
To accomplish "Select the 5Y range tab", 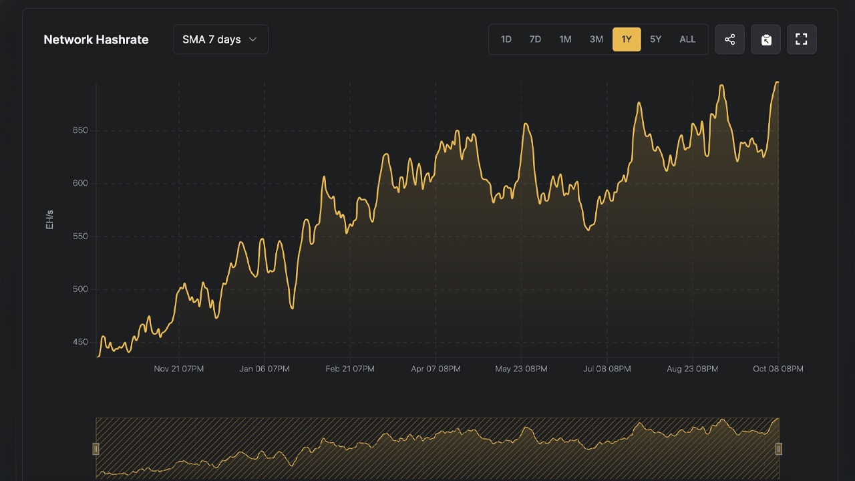I will pos(655,39).
